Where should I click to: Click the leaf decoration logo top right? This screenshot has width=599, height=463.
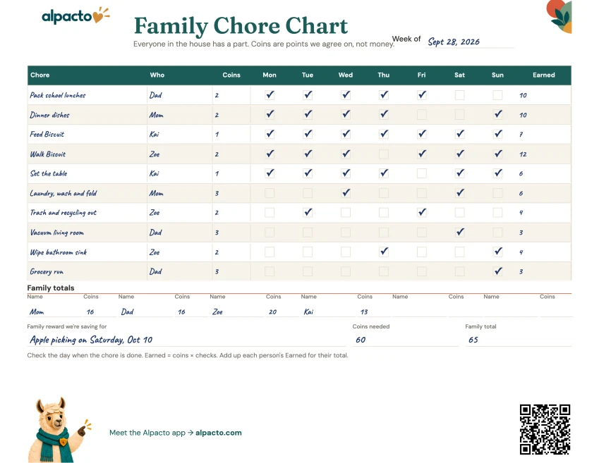pos(559,16)
